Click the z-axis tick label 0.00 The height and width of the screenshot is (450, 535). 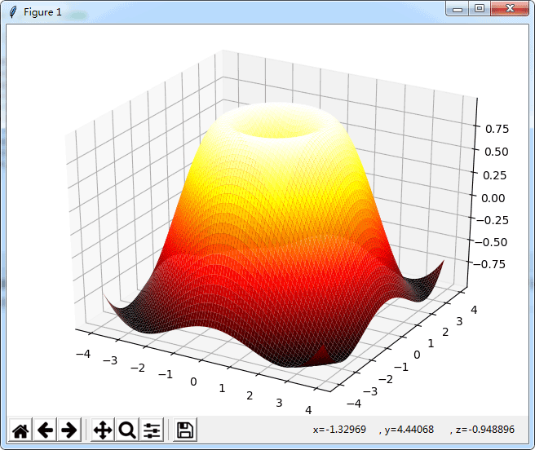click(x=493, y=198)
